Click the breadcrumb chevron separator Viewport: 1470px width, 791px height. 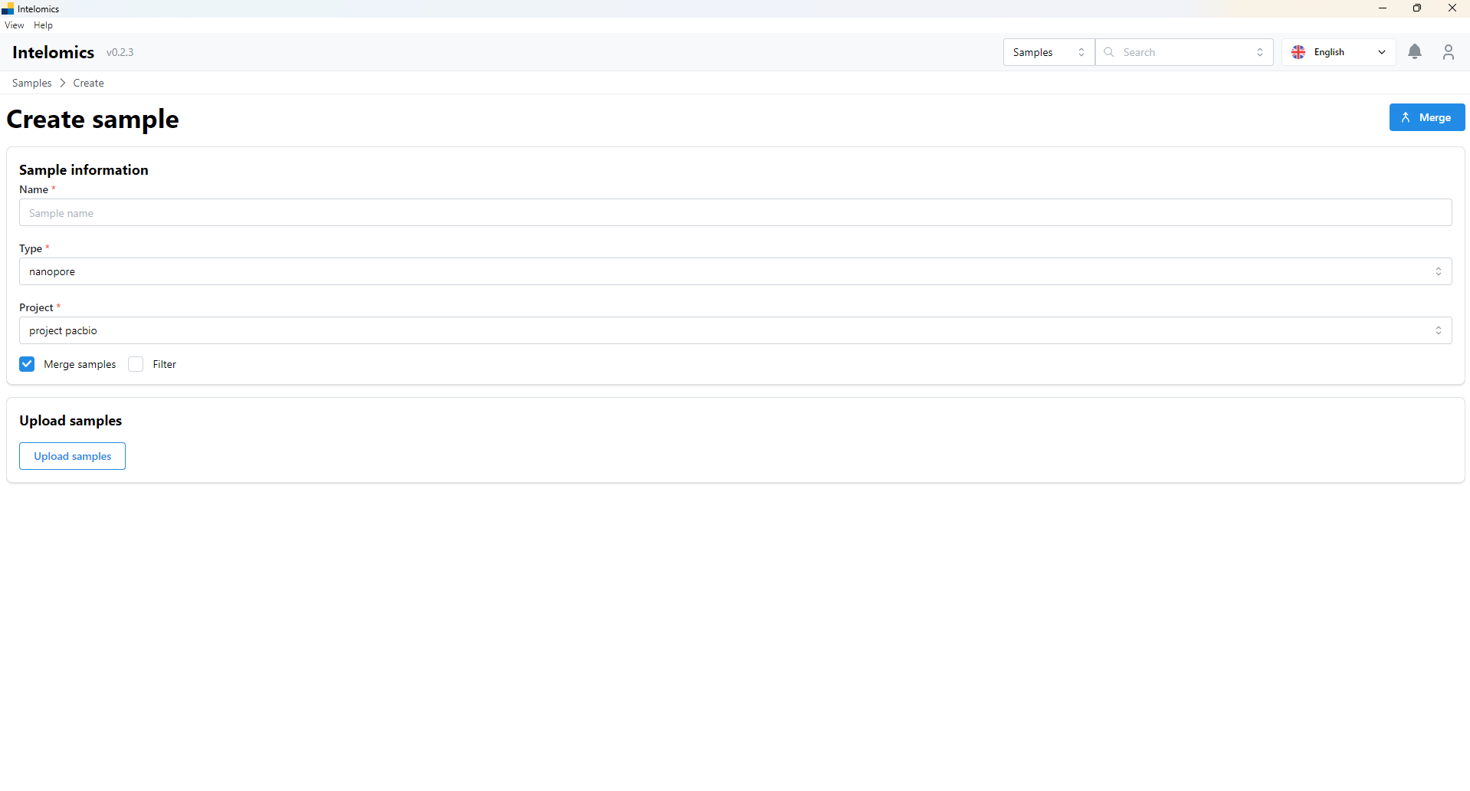point(63,83)
